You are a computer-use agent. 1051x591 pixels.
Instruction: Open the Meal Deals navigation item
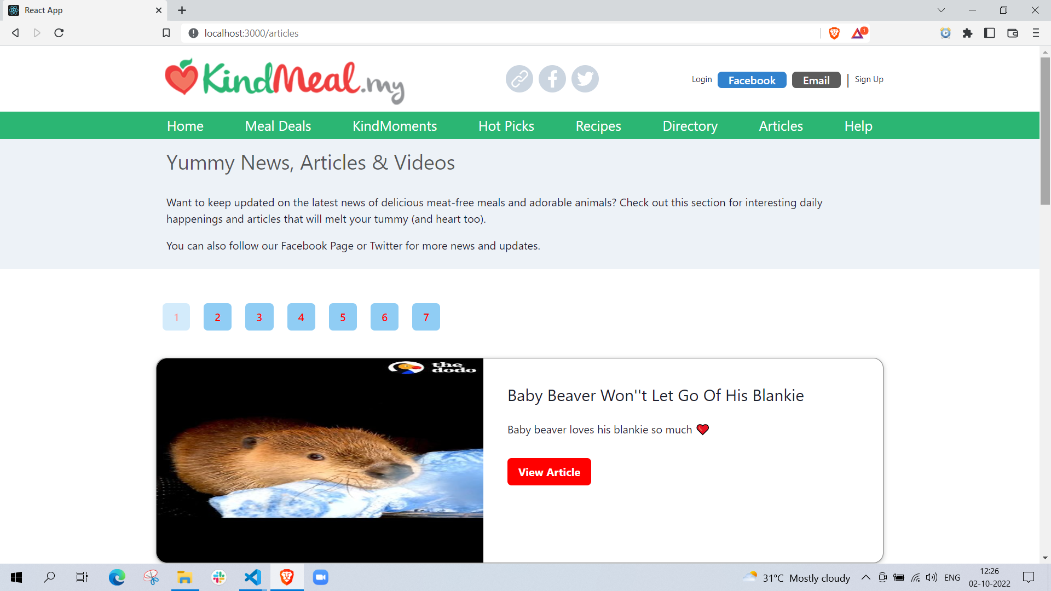[x=278, y=126]
